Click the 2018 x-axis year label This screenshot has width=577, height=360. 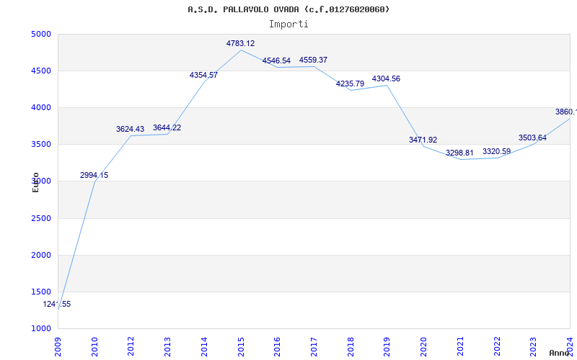[x=351, y=347]
